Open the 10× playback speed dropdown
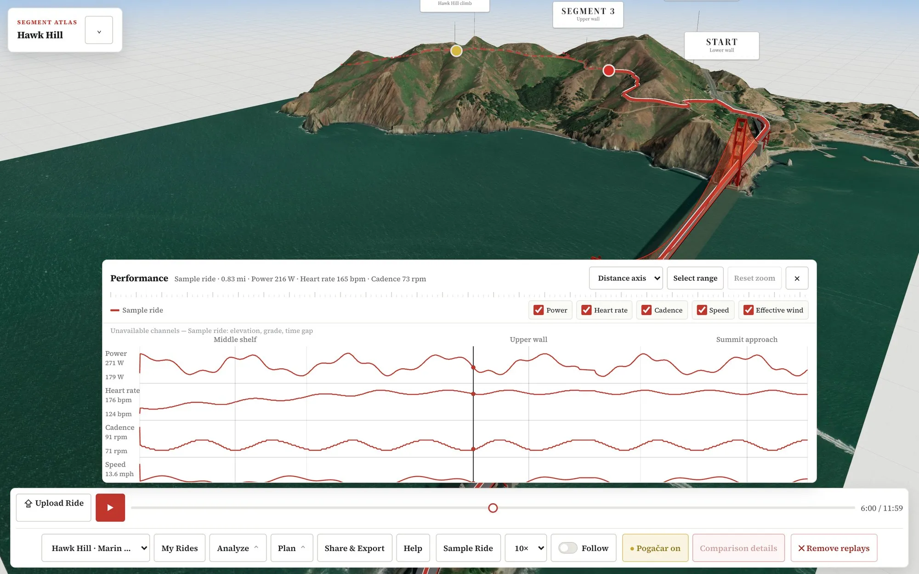The height and width of the screenshot is (574, 919). coord(526,548)
